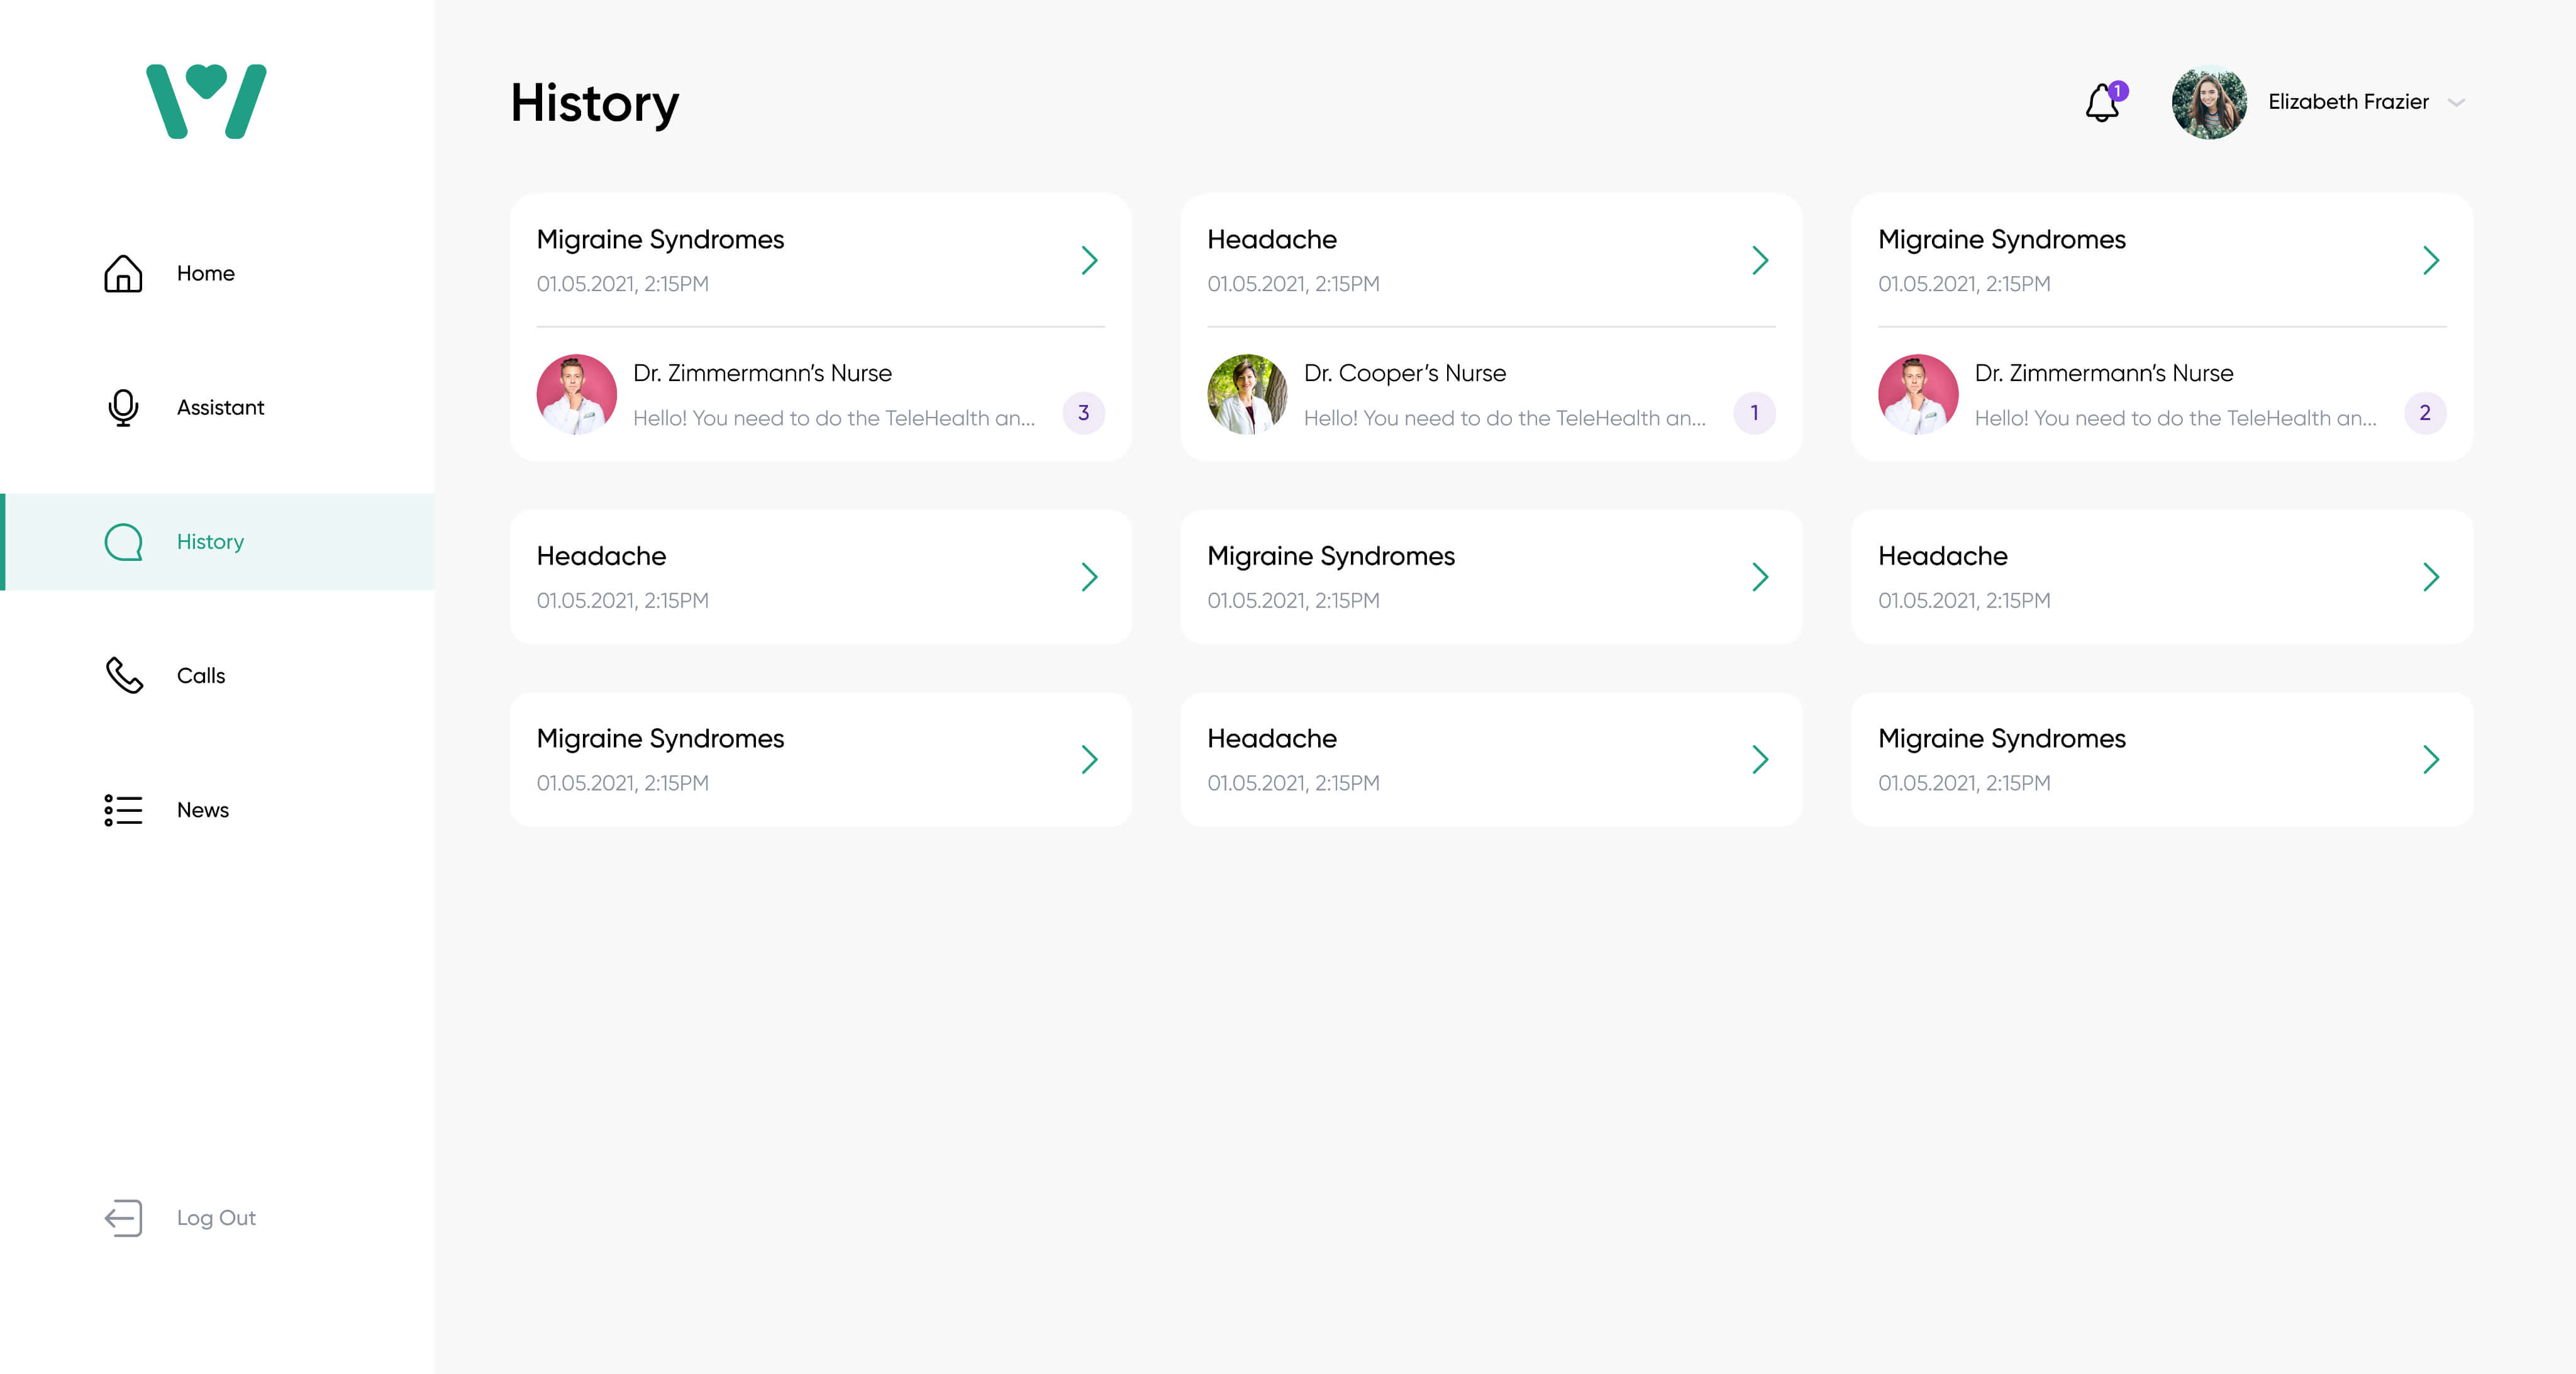This screenshot has width=2576, height=1374.
Task: Click the Calls phone icon
Action: (x=124, y=675)
